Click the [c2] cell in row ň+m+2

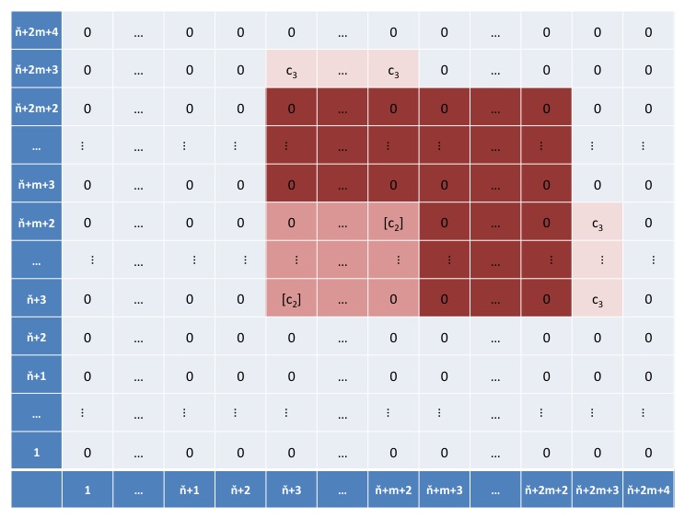point(393,223)
